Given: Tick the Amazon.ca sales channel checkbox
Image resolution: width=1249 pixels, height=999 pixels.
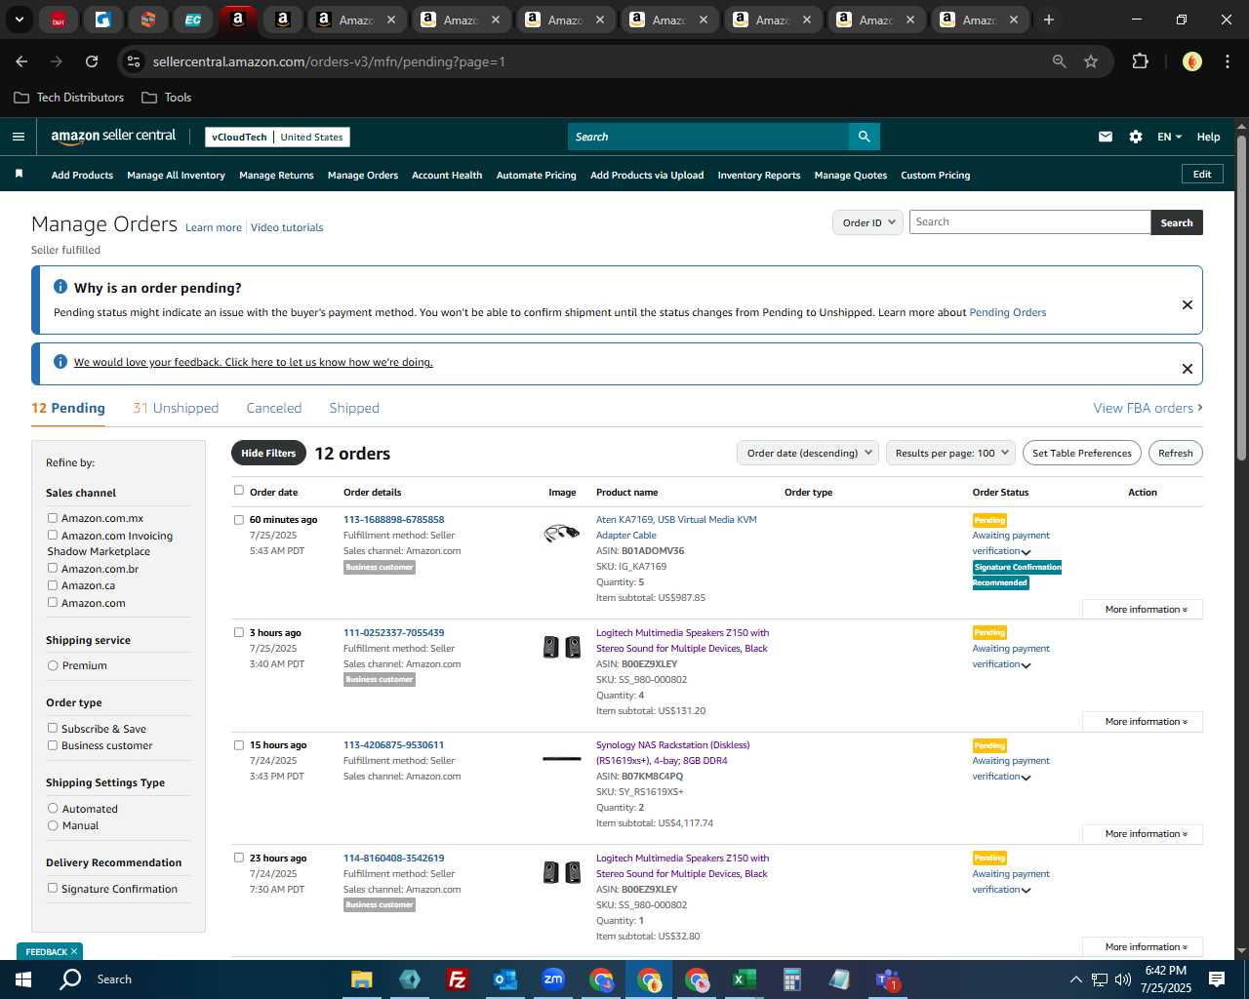Looking at the screenshot, I should pyautogui.click(x=53, y=585).
